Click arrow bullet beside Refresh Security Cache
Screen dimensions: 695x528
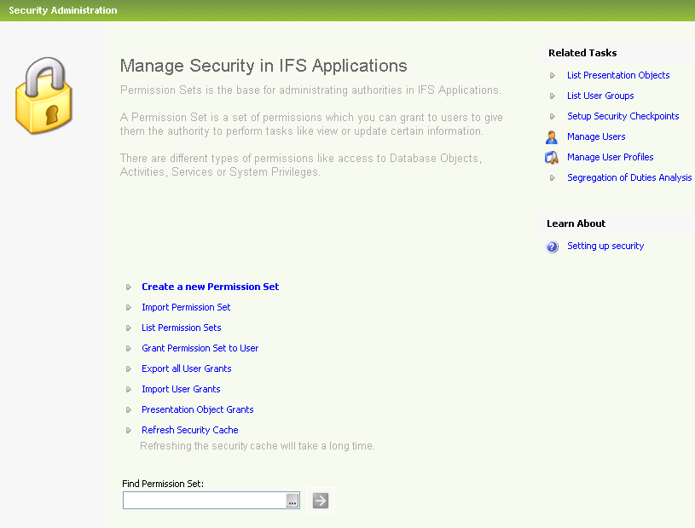pyautogui.click(x=129, y=431)
